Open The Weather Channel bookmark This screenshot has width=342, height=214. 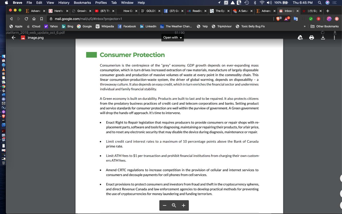(176, 26)
